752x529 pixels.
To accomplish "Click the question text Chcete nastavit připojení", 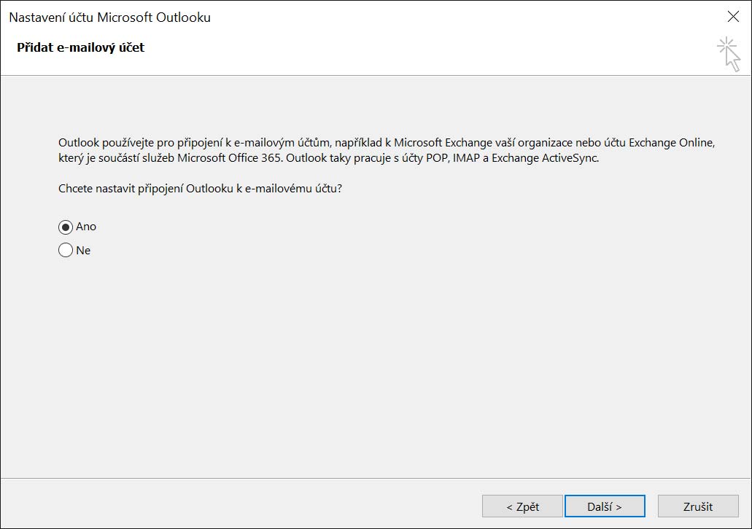I will pyautogui.click(x=200, y=189).
